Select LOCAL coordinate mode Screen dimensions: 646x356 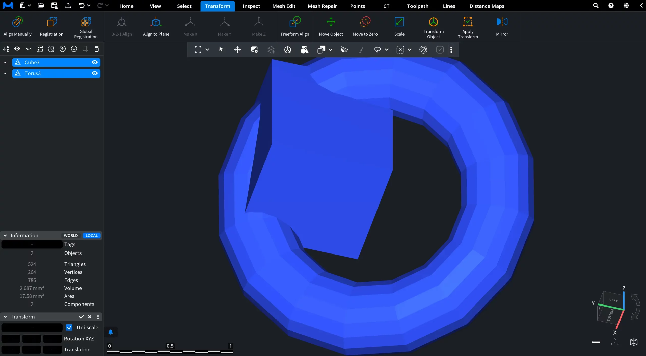pyautogui.click(x=92, y=235)
